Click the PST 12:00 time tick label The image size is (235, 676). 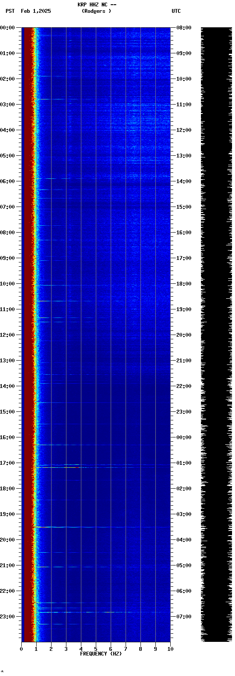click(x=8, y=335)
